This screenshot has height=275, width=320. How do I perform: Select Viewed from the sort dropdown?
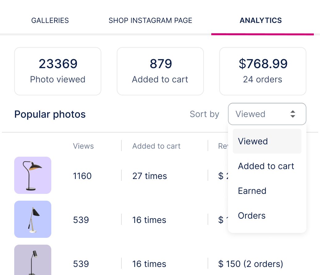[x=253, y=141]
